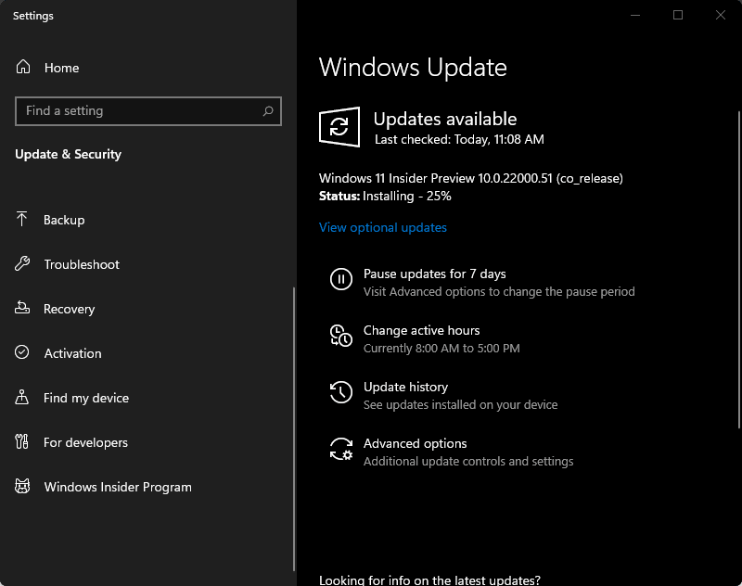
Task: Click the Change active hours clock icon
Action: [340, 338]
